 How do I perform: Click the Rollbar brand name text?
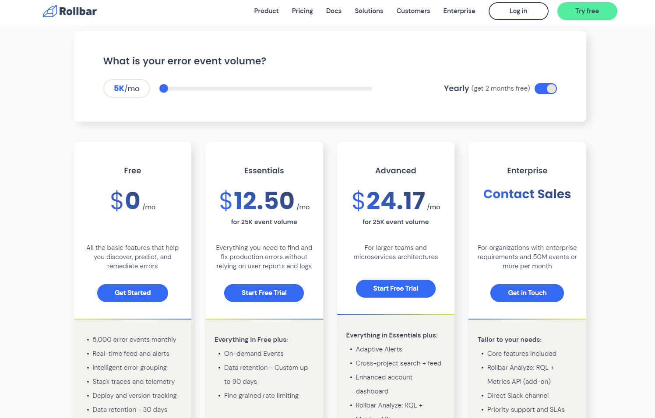tap(78, 11)
